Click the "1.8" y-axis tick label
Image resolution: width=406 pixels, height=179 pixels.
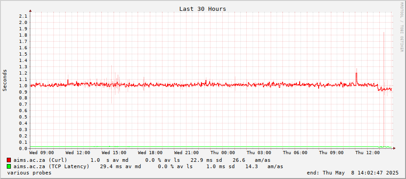(x=23, y=35)
